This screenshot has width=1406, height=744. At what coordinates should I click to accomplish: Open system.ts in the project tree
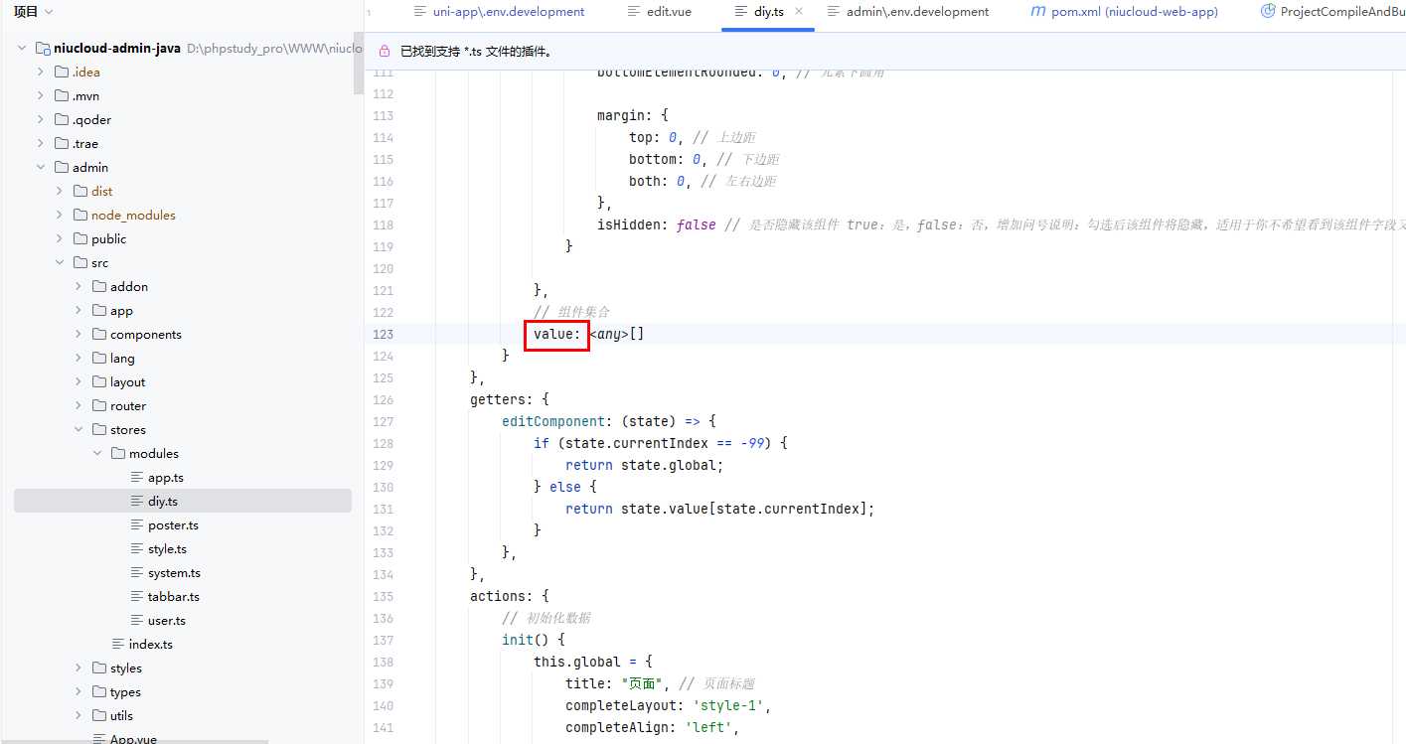pyautogui.click(x=174, y=573)
